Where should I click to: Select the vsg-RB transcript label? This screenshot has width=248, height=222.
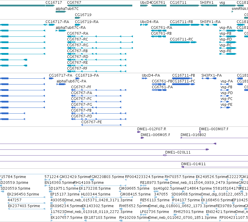[x=225, y=34]
